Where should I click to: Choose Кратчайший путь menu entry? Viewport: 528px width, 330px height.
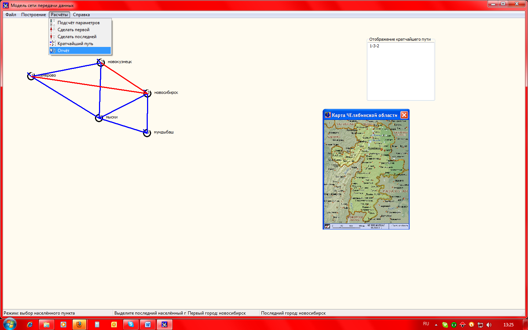(x=80, y=44)
